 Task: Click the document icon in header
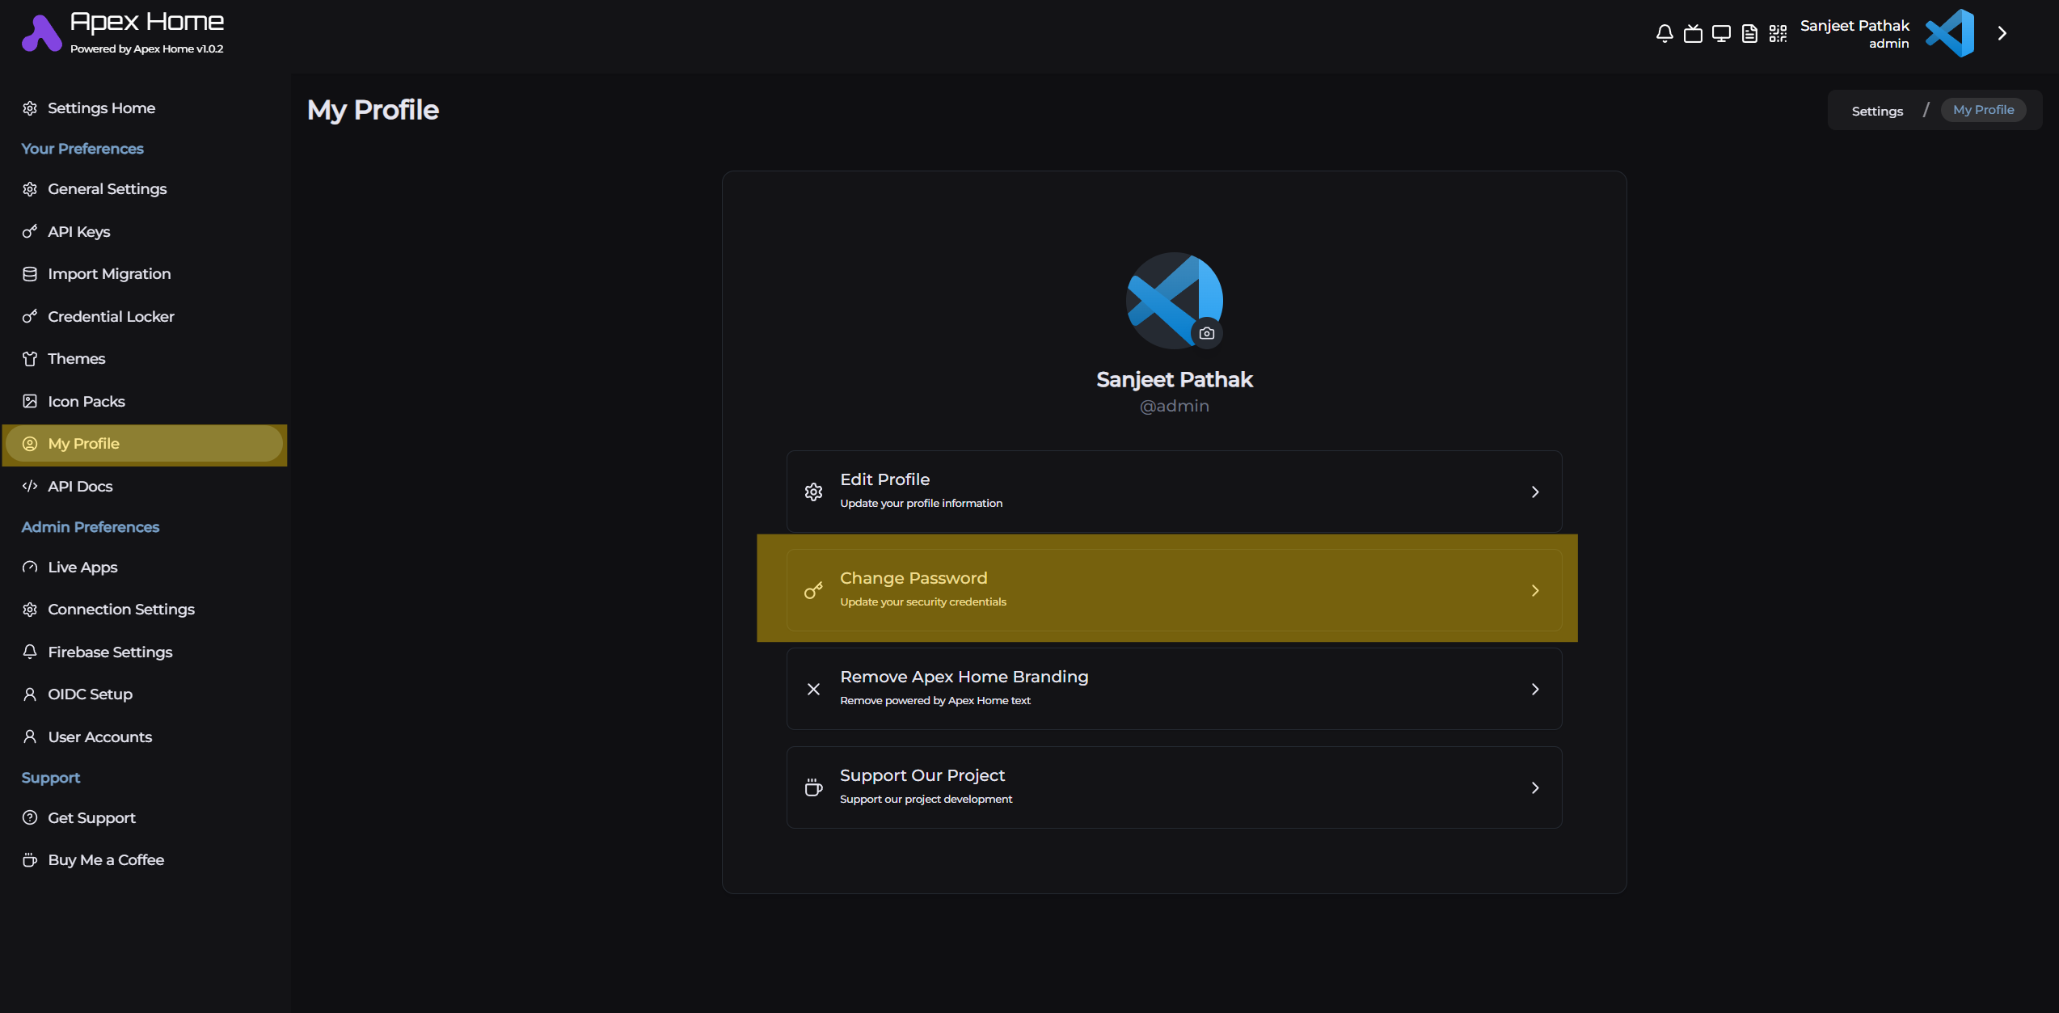pos(1749,34)
